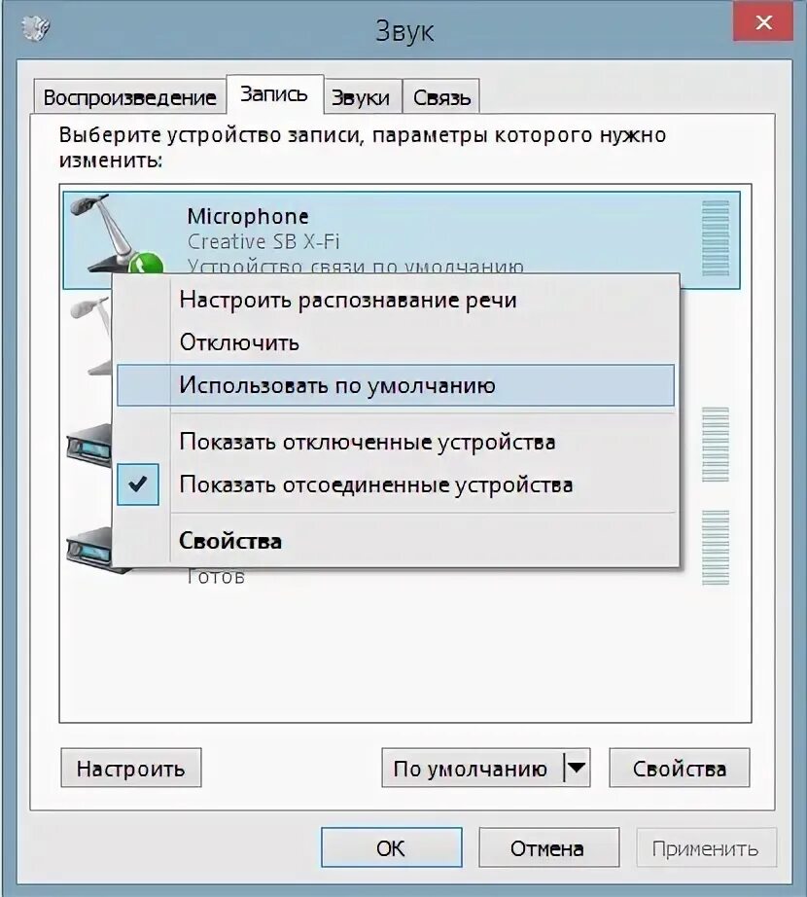This screenshot has width=807, height=897.
Task: Toggle the 'Показать отсоединенные устройства' checkmark
Action: 138,484
